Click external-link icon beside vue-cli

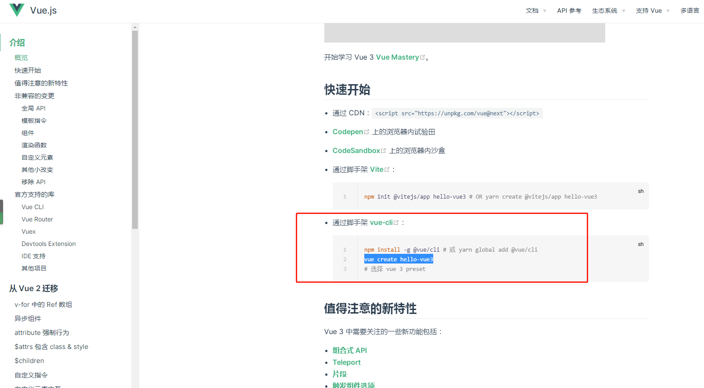396,222
